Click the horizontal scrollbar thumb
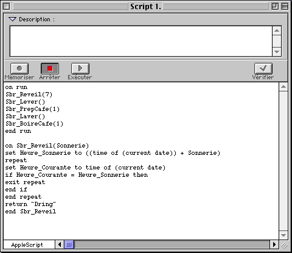 coord(69,244)
